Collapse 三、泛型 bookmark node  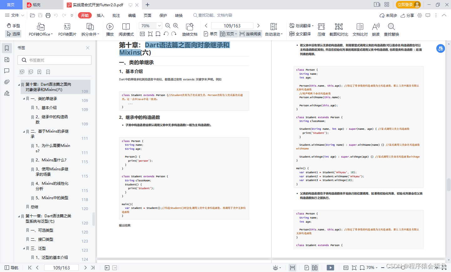coord(24,249)
